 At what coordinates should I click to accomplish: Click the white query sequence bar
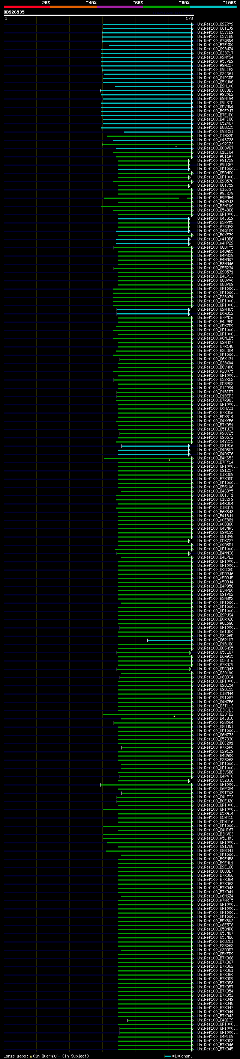(x=99, y=16)
